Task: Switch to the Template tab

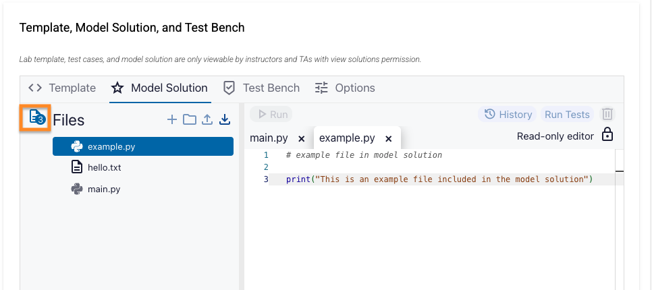Action: (62, 88)
